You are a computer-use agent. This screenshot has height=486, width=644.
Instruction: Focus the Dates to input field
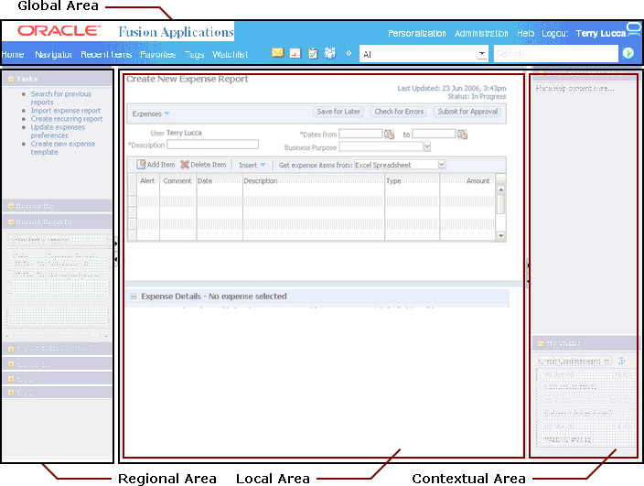(434, 134)
